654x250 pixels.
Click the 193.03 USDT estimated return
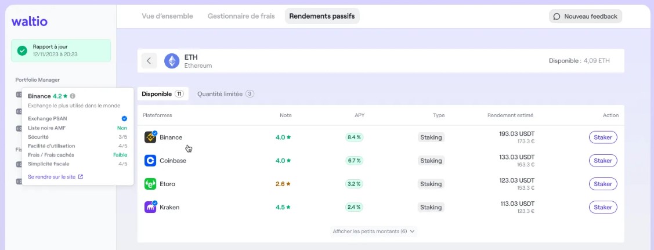(x=517, y=134)
